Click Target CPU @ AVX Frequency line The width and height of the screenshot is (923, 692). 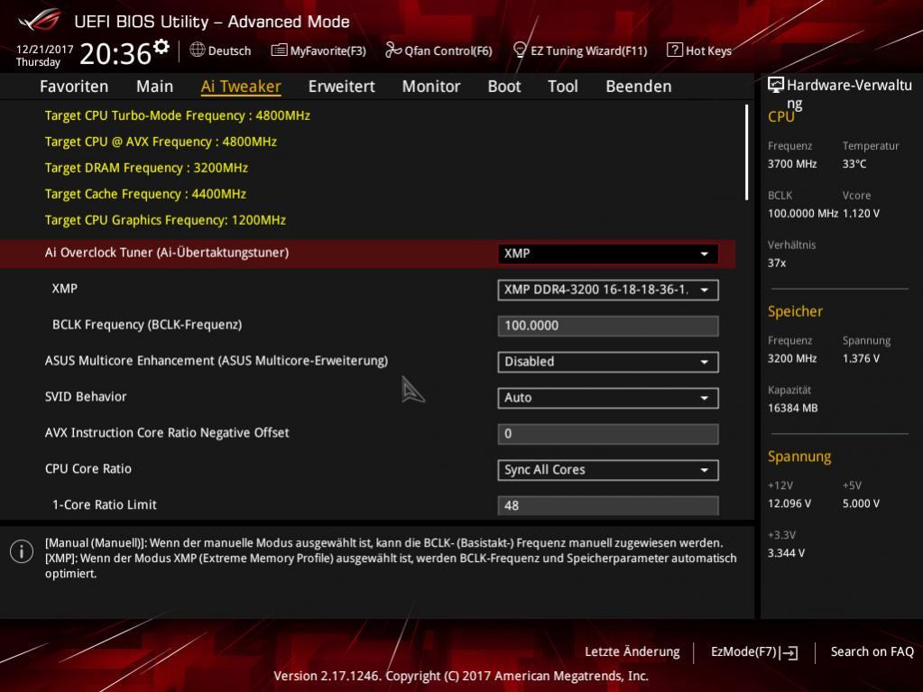tap(161, 142)
